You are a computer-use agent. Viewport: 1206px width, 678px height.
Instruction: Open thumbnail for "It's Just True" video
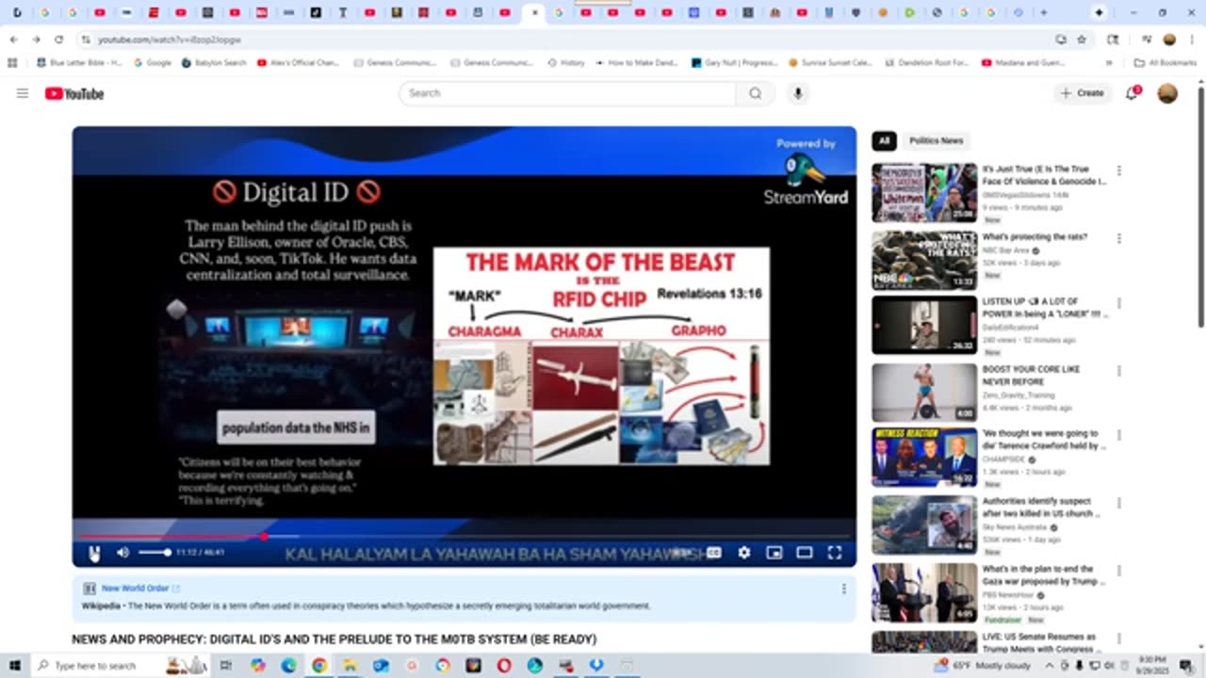[x=924, y=193]
